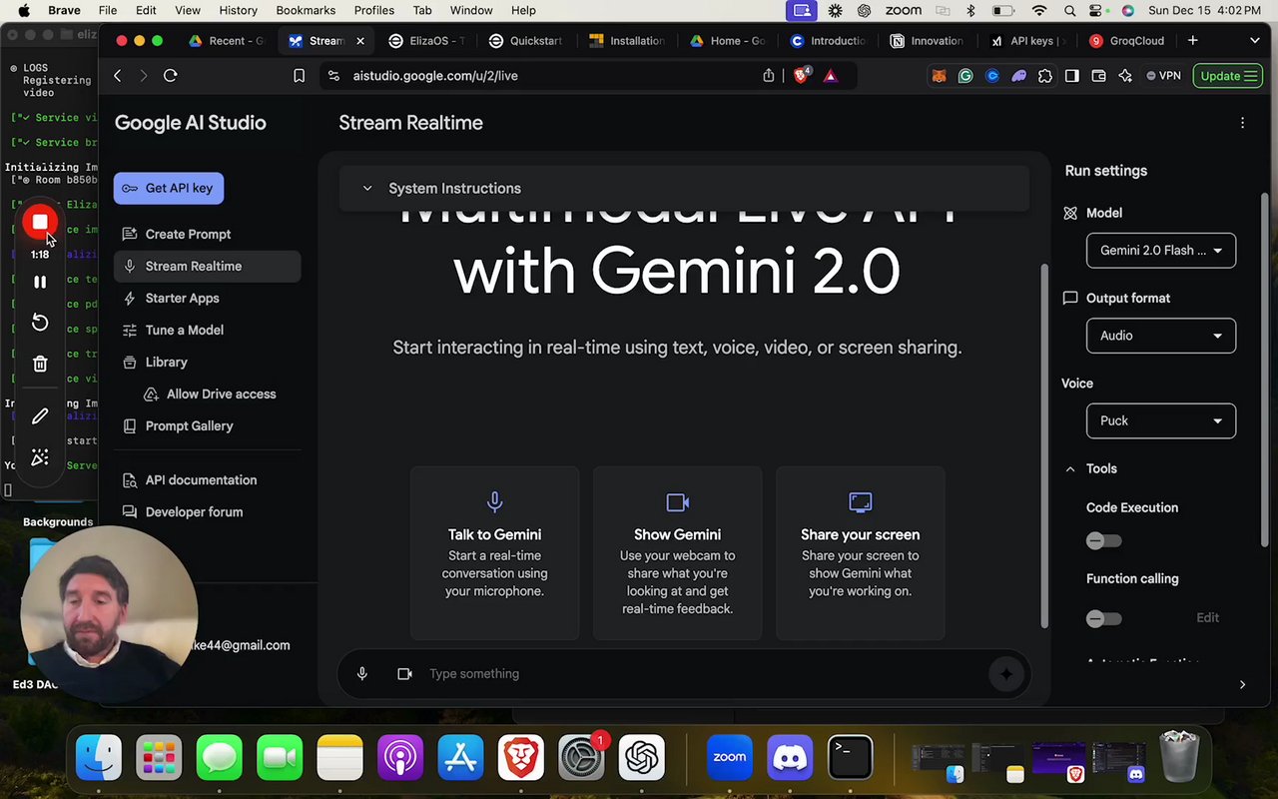Screen dimensions: 1278x799
Task: Collapse Run settings with bottom-right arrow
Action: tap(1242, 685)
